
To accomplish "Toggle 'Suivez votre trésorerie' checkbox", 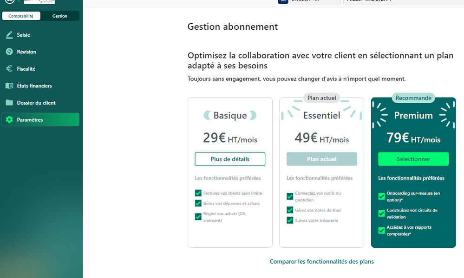I will [x=290, y=220].
